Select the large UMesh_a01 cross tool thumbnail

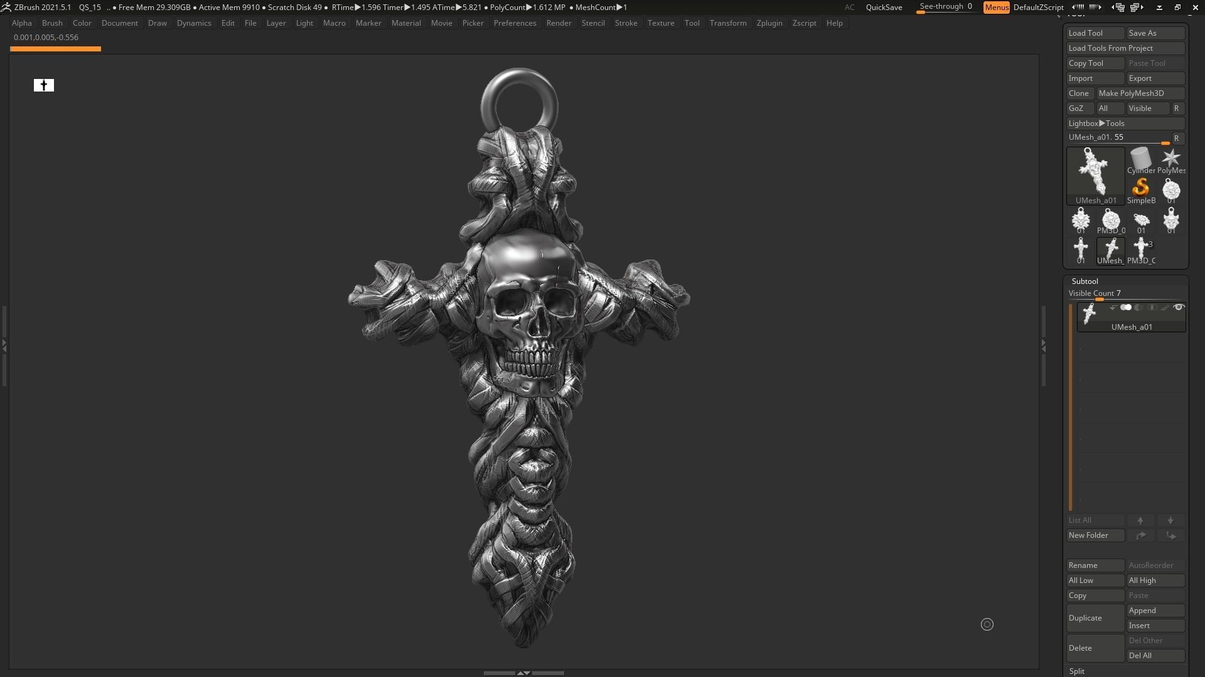(1096, 176)
